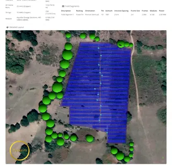Click the gold PVsystem circular logo

click(x=20, y=151)
